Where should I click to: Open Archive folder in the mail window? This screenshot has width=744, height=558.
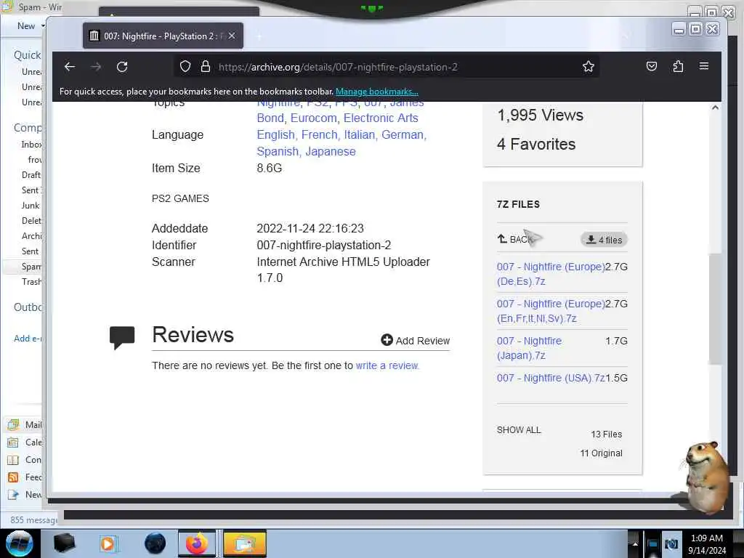pos(31,236)
